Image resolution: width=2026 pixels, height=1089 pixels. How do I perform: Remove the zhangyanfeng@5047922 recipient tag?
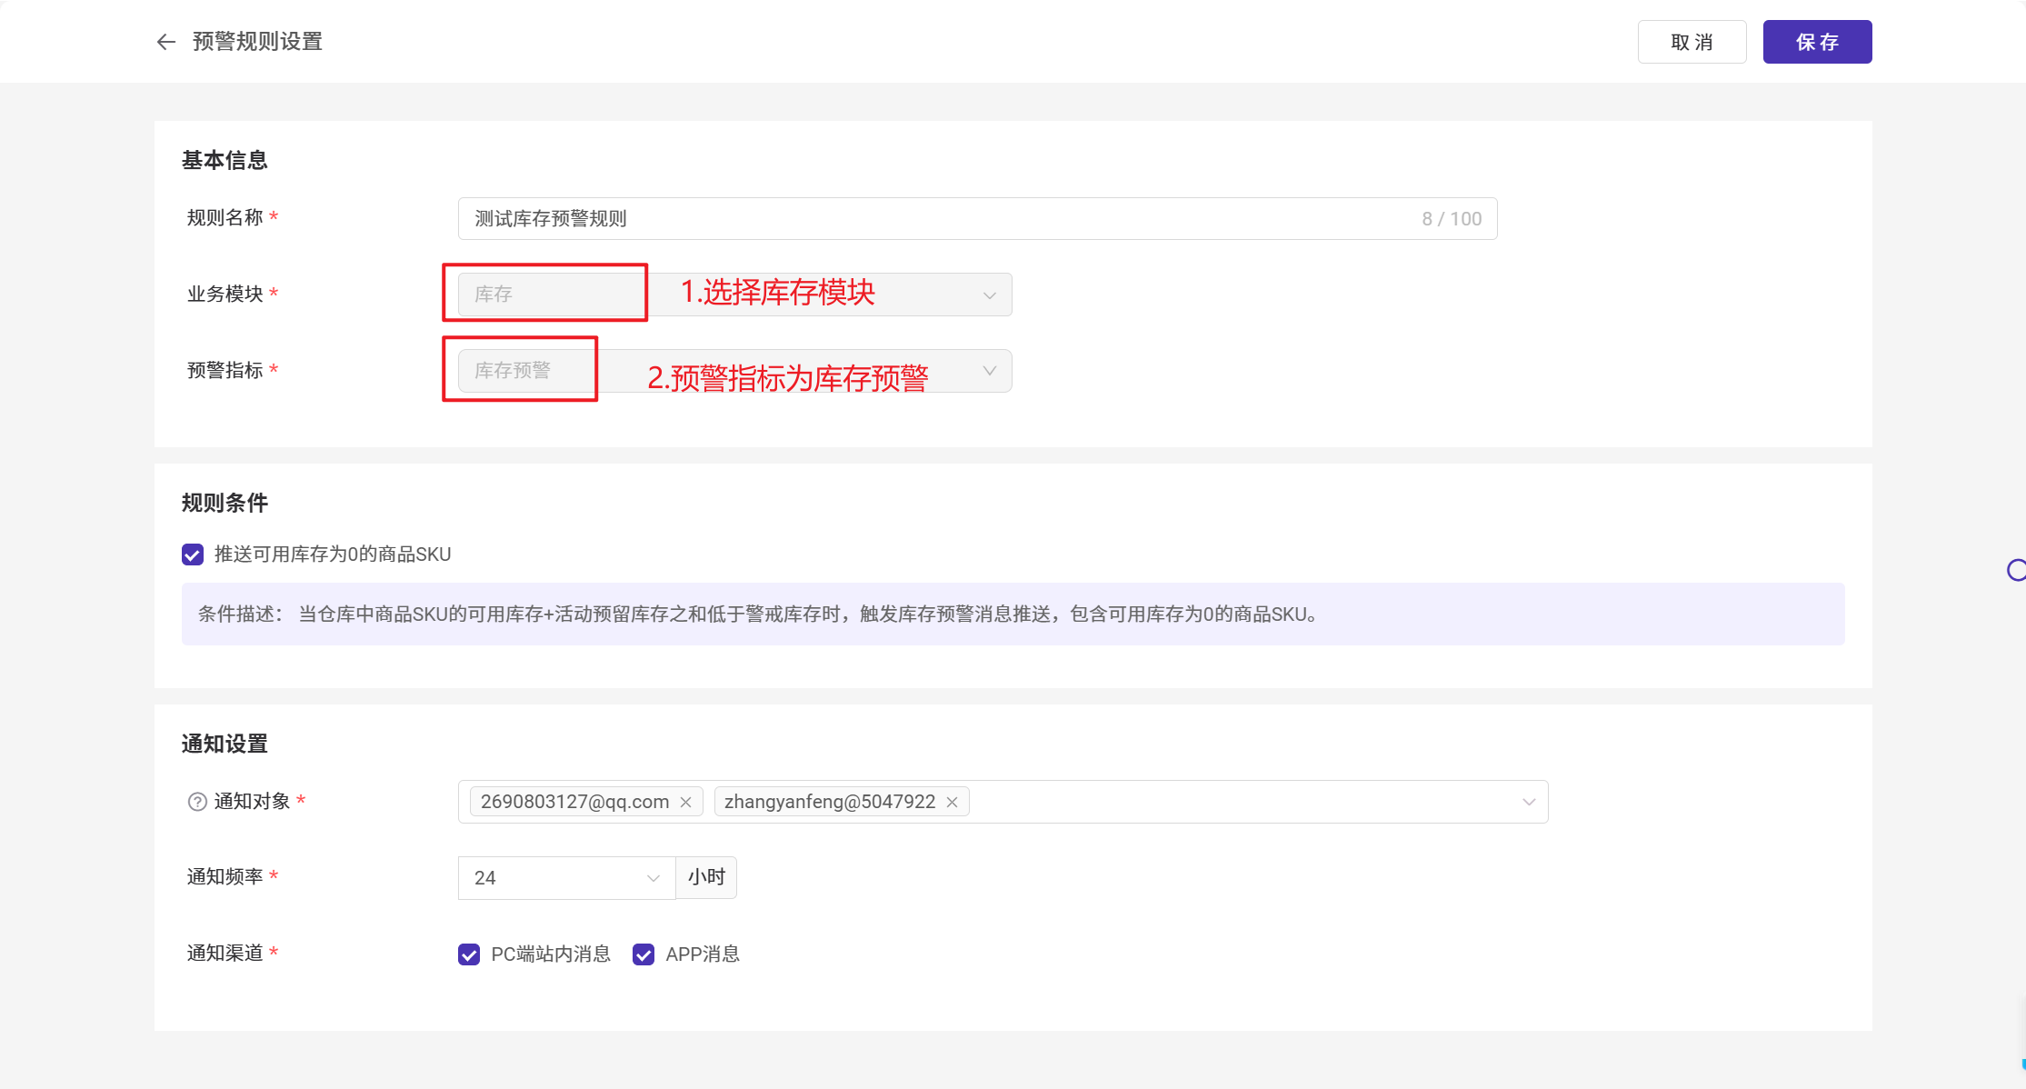[952, 802]
